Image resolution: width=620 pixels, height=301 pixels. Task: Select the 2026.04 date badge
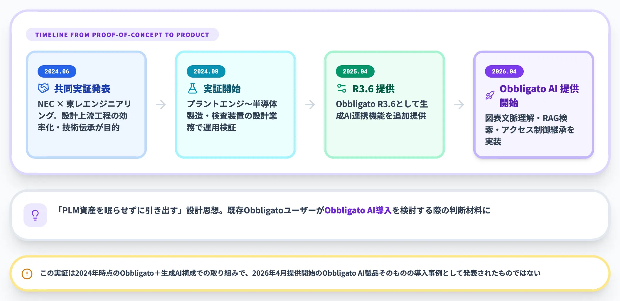point(504,71)
